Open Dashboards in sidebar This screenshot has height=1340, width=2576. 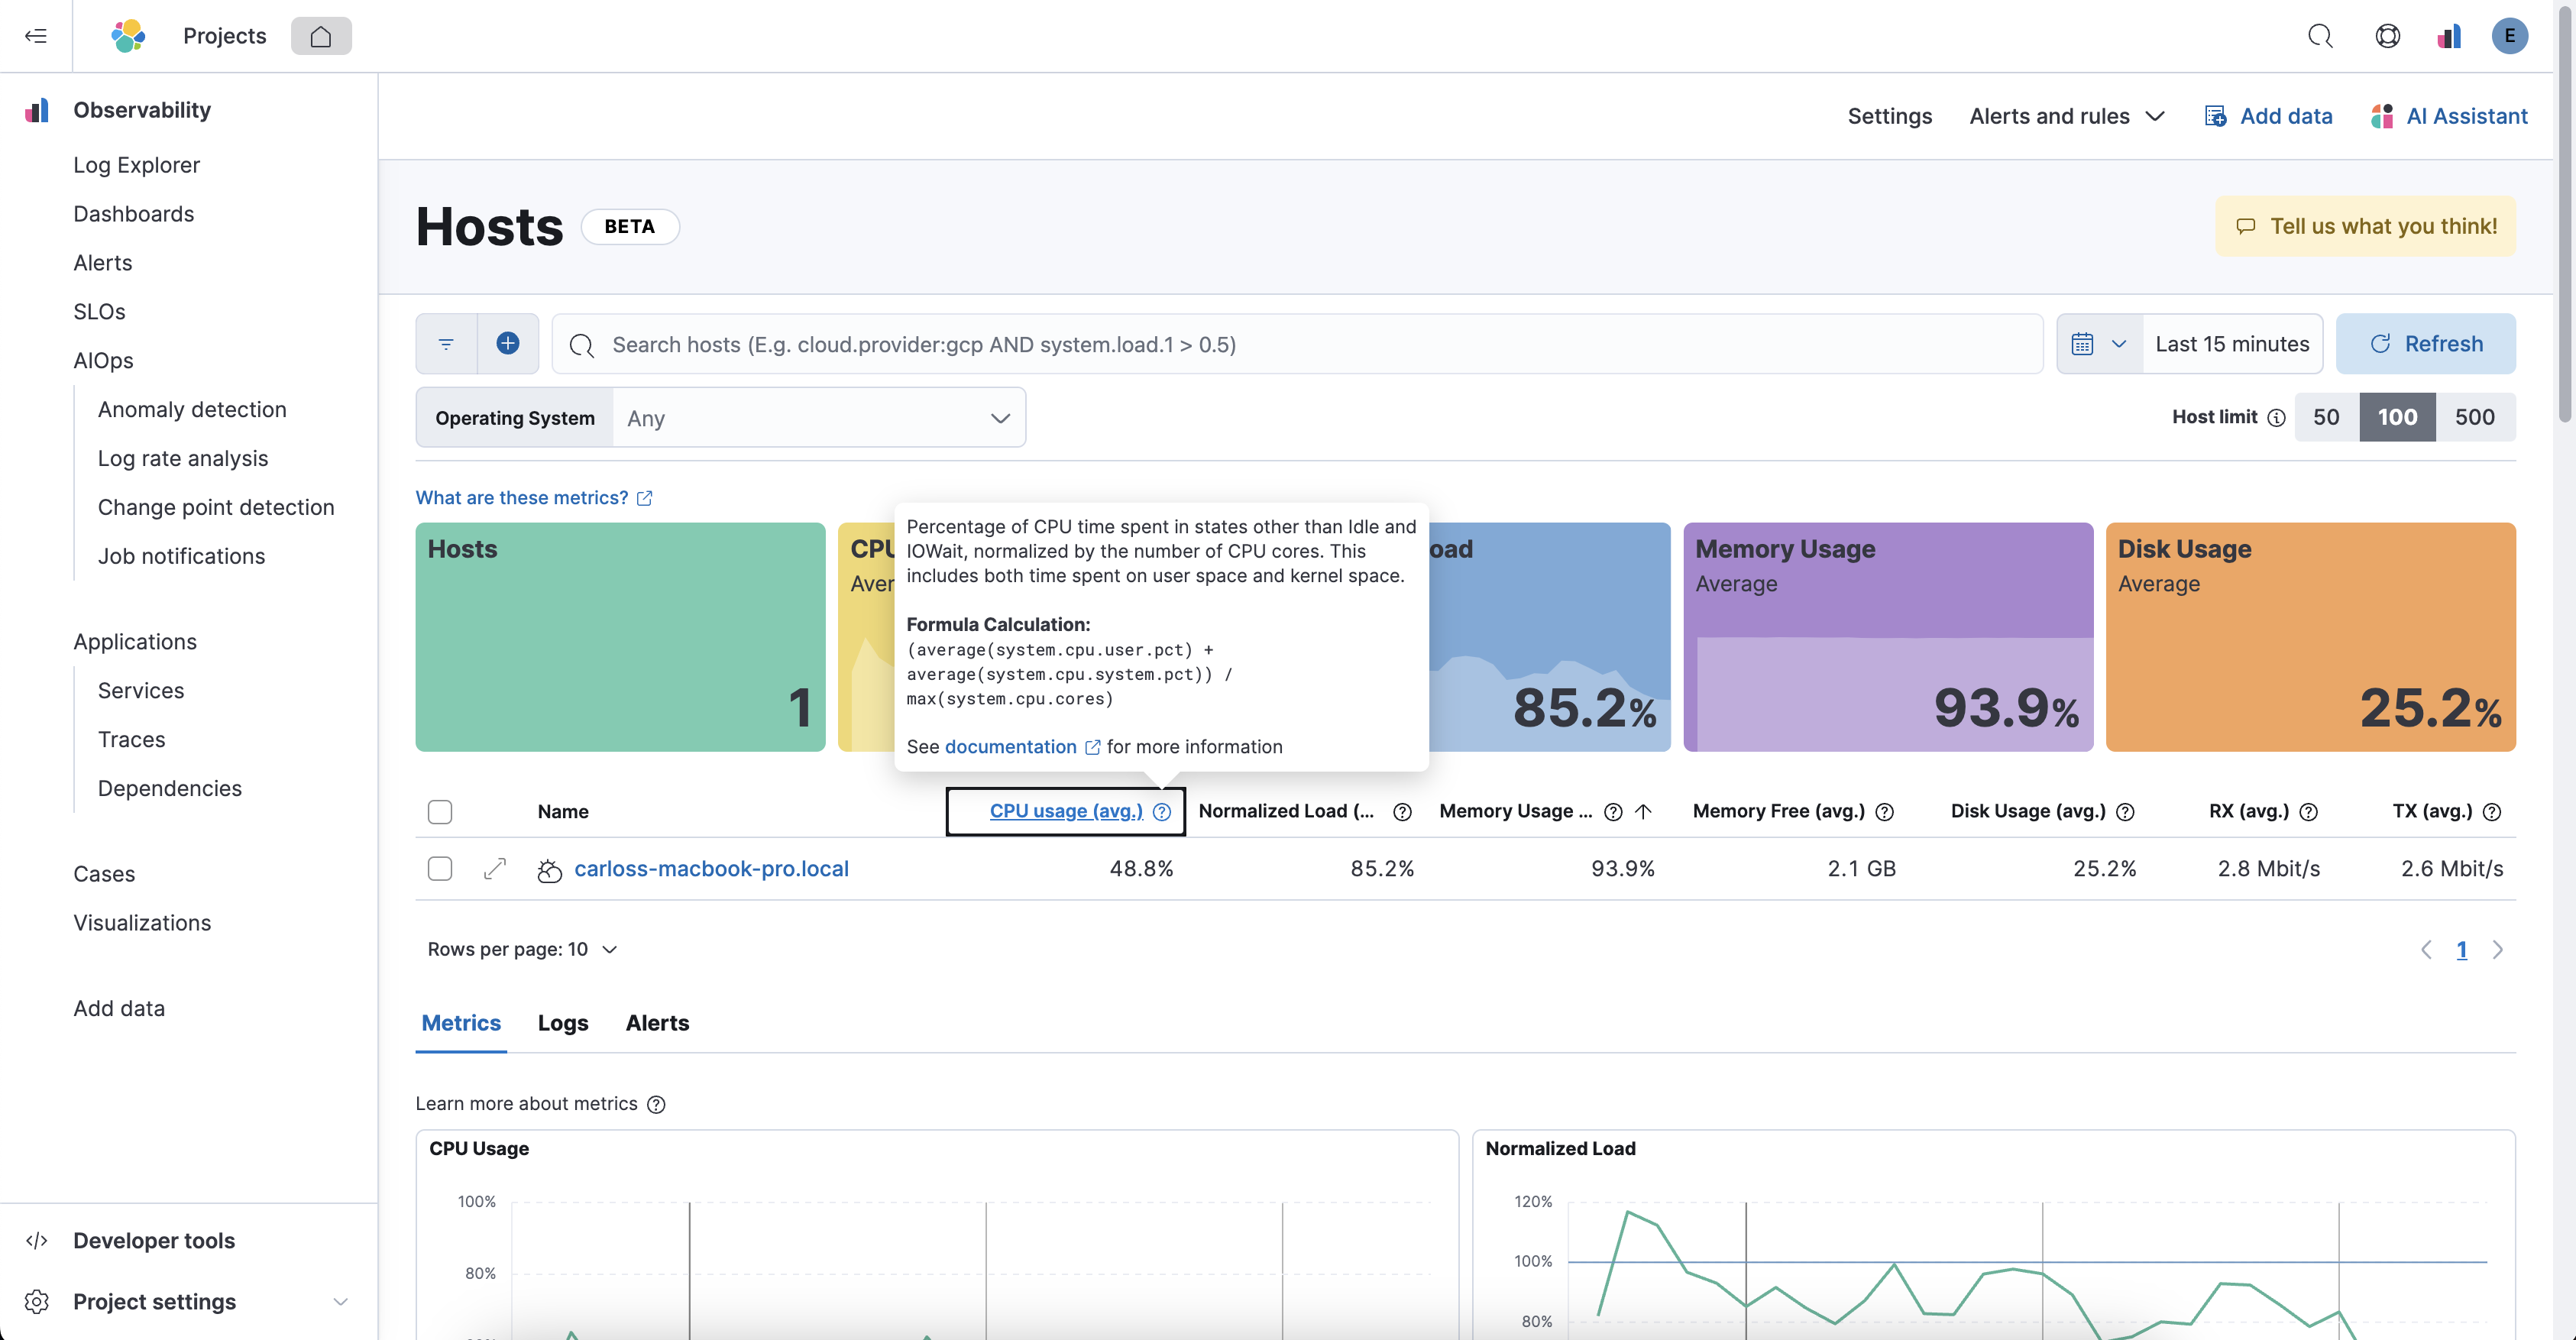133,214
